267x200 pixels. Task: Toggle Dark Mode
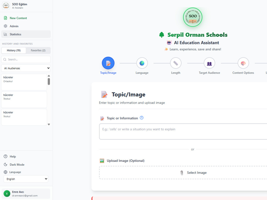coord(26,165)
